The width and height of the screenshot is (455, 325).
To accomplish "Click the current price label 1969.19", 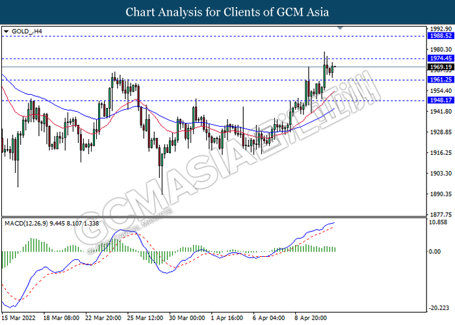I will pyautogui.click(x=441, y=67).
